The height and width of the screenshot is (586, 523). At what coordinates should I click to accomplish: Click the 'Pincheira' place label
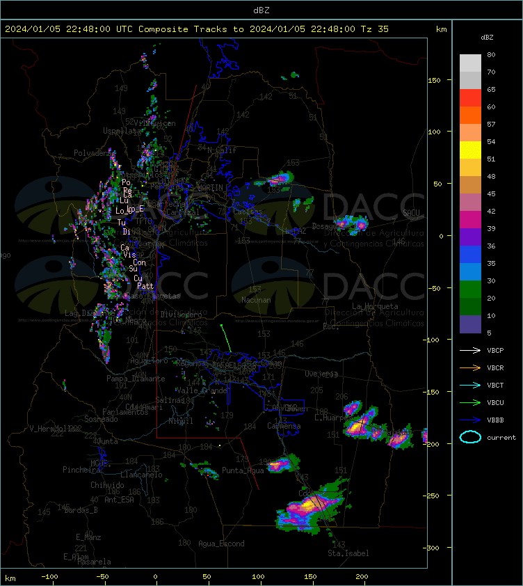[x=81, y=470]
